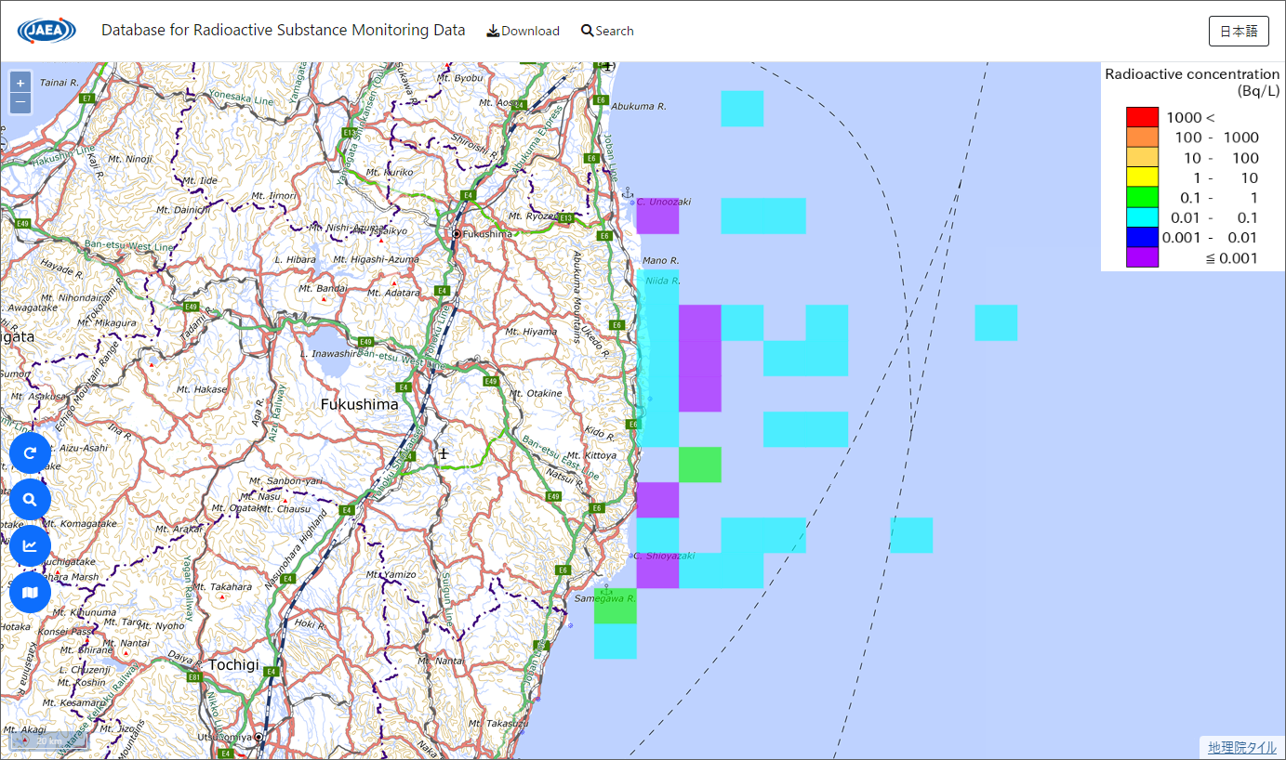Click the Fukushima city marker on map

(457, 233)
